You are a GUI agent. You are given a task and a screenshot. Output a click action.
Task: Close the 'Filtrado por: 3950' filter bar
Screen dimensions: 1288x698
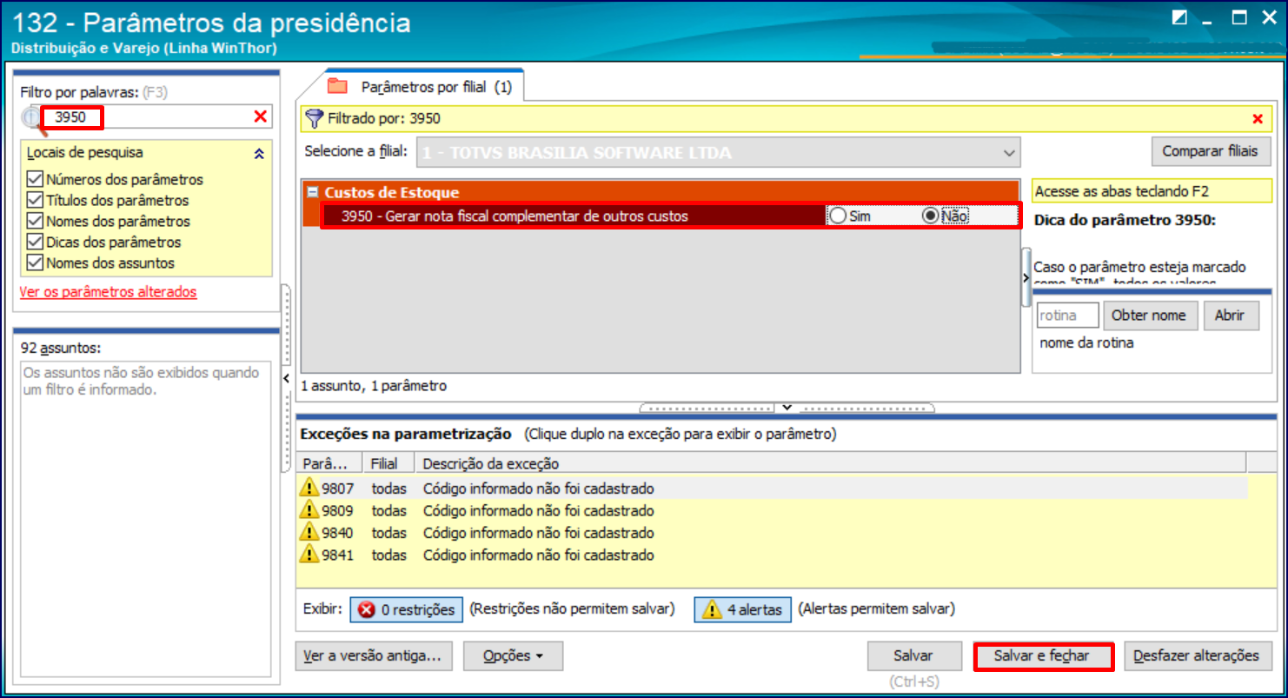point(1258,119)
